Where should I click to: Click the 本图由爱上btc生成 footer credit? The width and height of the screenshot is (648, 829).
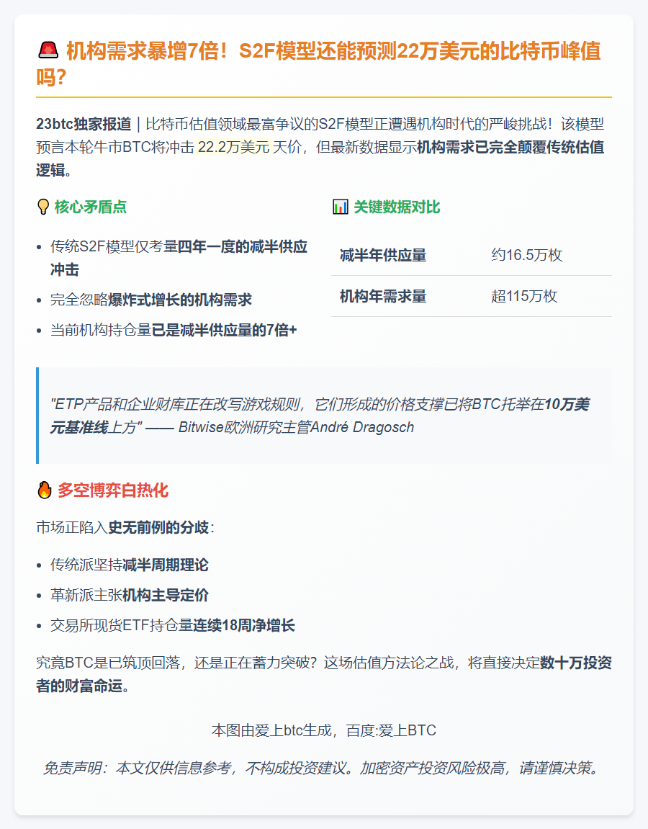[324, 730]
